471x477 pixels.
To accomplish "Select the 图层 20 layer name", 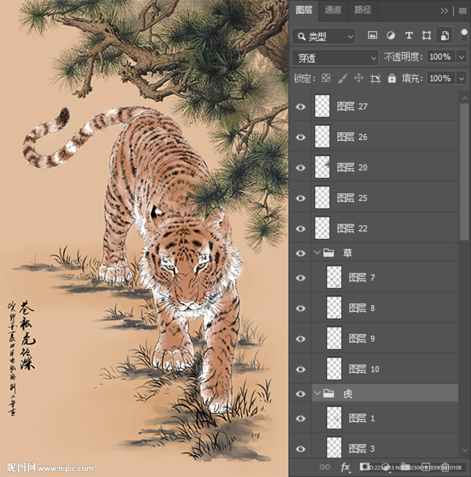I will 352,168.
